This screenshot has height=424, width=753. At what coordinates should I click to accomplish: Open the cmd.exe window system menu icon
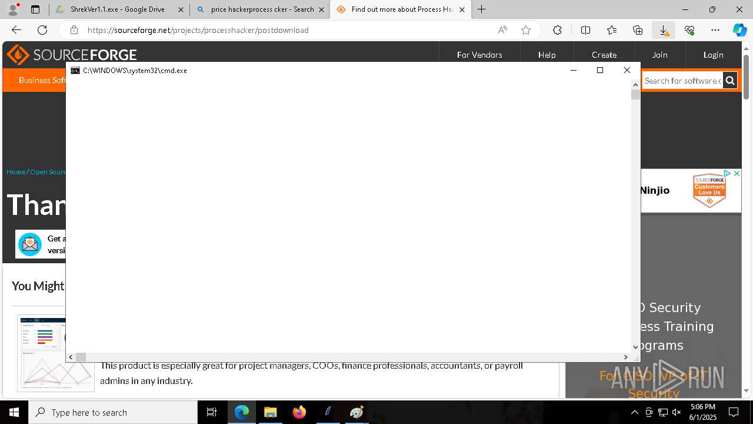click(75, 70)
